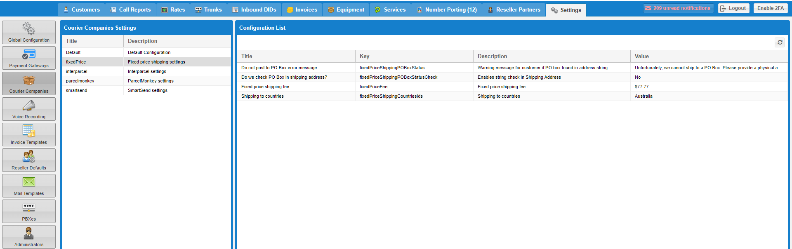Screen dimensions: 792x249
Task: Click the Inbound DIDs tab icon
Action: [x=235, y=10]
